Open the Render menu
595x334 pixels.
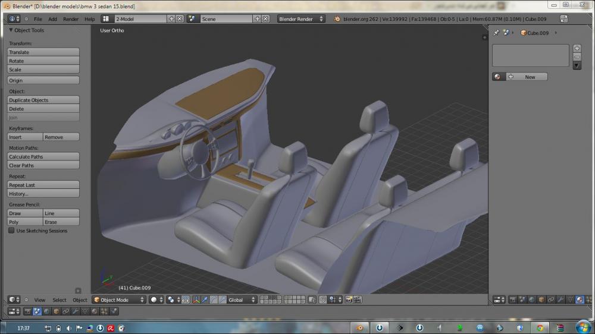point(71,19)
